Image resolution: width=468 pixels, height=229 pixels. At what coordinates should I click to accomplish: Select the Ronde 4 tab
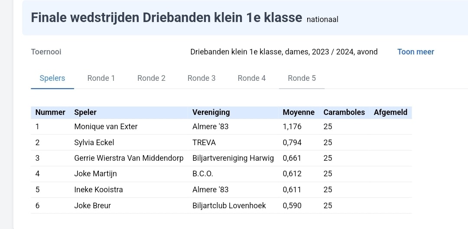point(252,78)
